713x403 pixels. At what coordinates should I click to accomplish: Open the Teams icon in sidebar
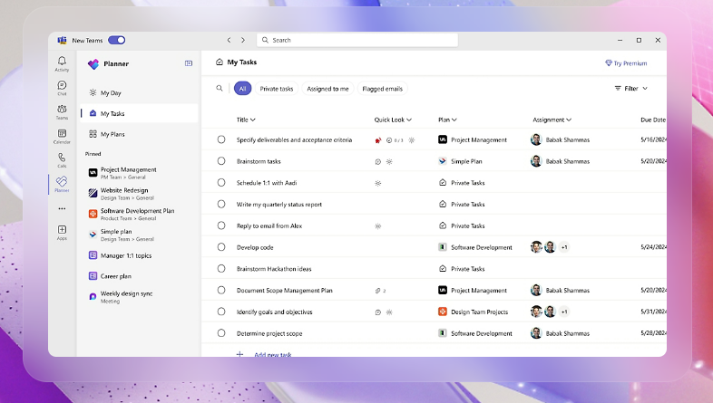[62, 110]
